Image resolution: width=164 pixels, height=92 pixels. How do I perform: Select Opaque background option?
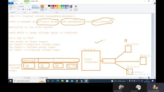pos(35,6)
